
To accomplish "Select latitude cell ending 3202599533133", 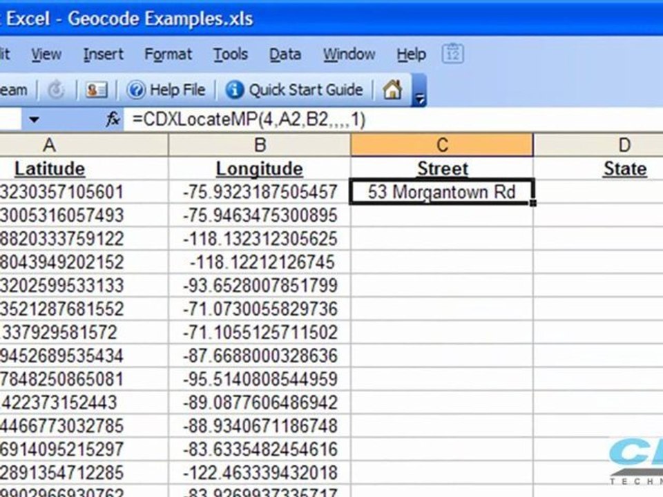I will click(x=84, y=285).
